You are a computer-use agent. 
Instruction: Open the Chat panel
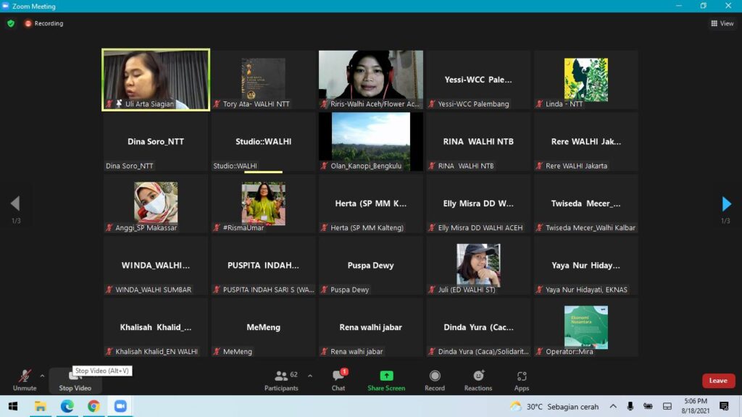(338, 379)
